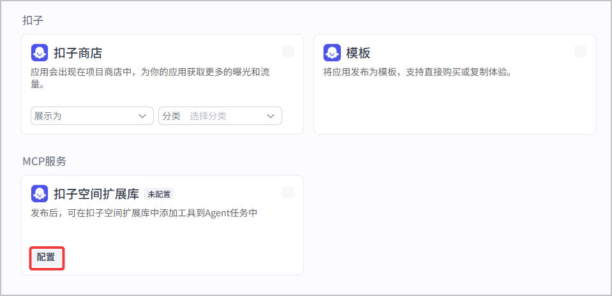The image size is (612, 296).
Task: Enable the 扣子商店 checkbox
Action: (x=288, y=52)
